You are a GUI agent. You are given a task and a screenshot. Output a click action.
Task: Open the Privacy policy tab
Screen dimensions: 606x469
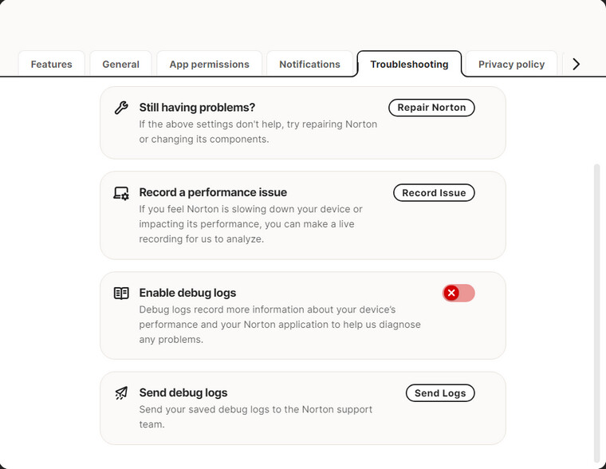pos(511,65)
